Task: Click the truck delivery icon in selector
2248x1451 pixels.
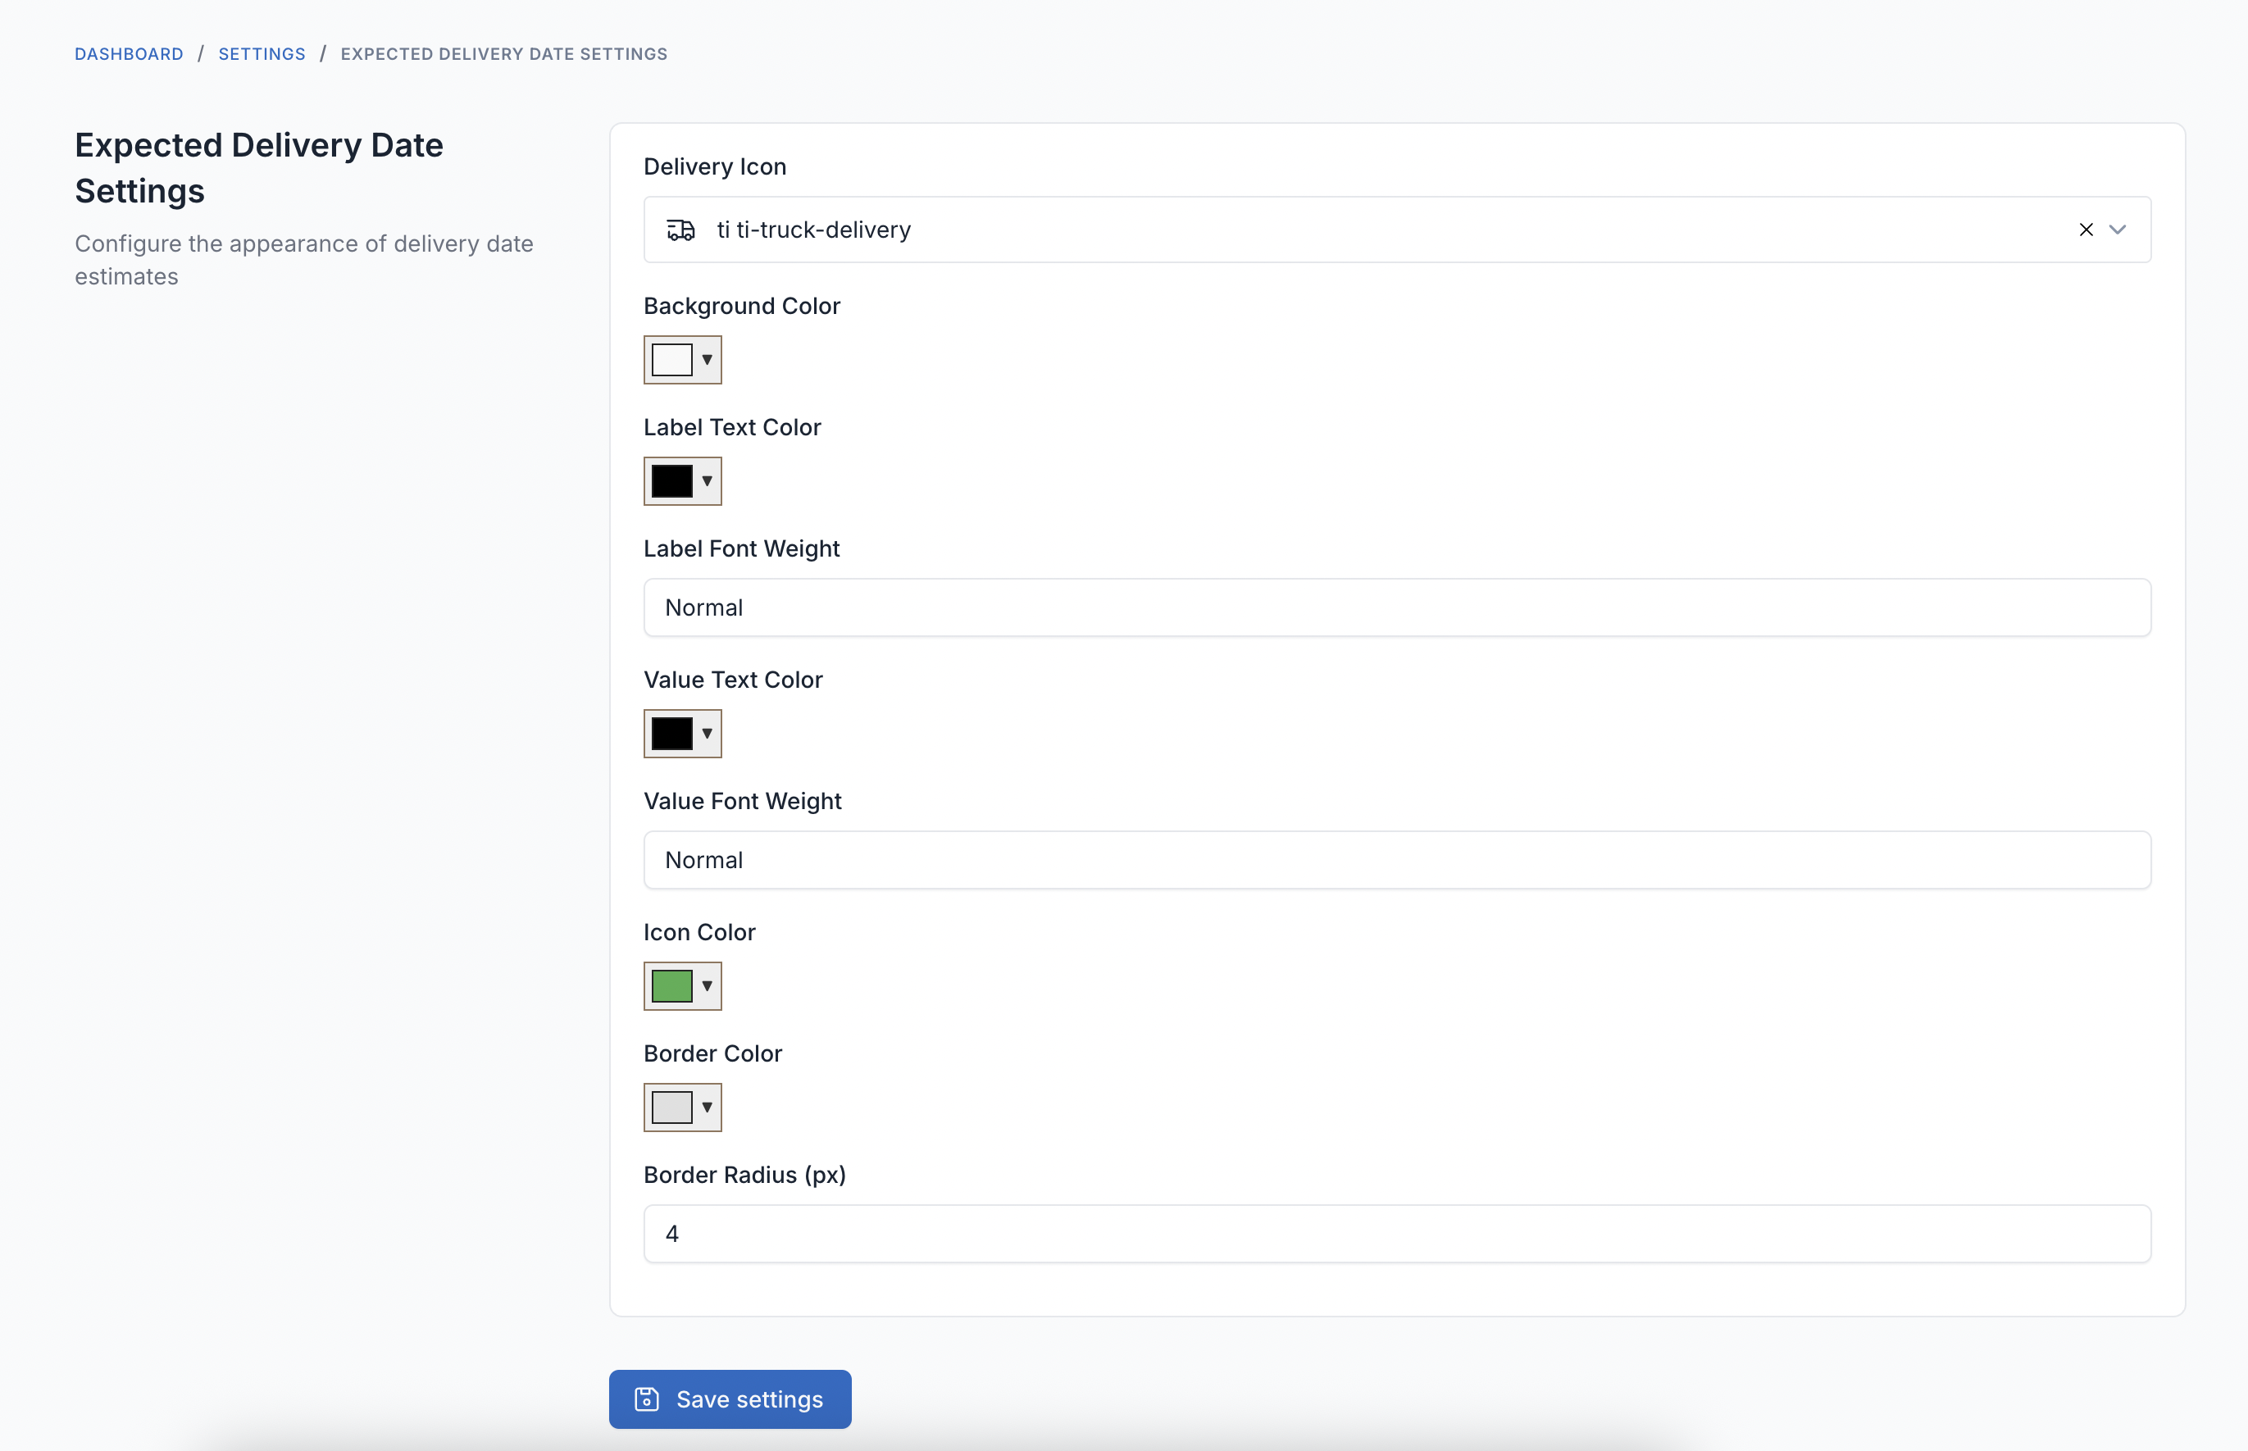Action: (x=680, y=230)
